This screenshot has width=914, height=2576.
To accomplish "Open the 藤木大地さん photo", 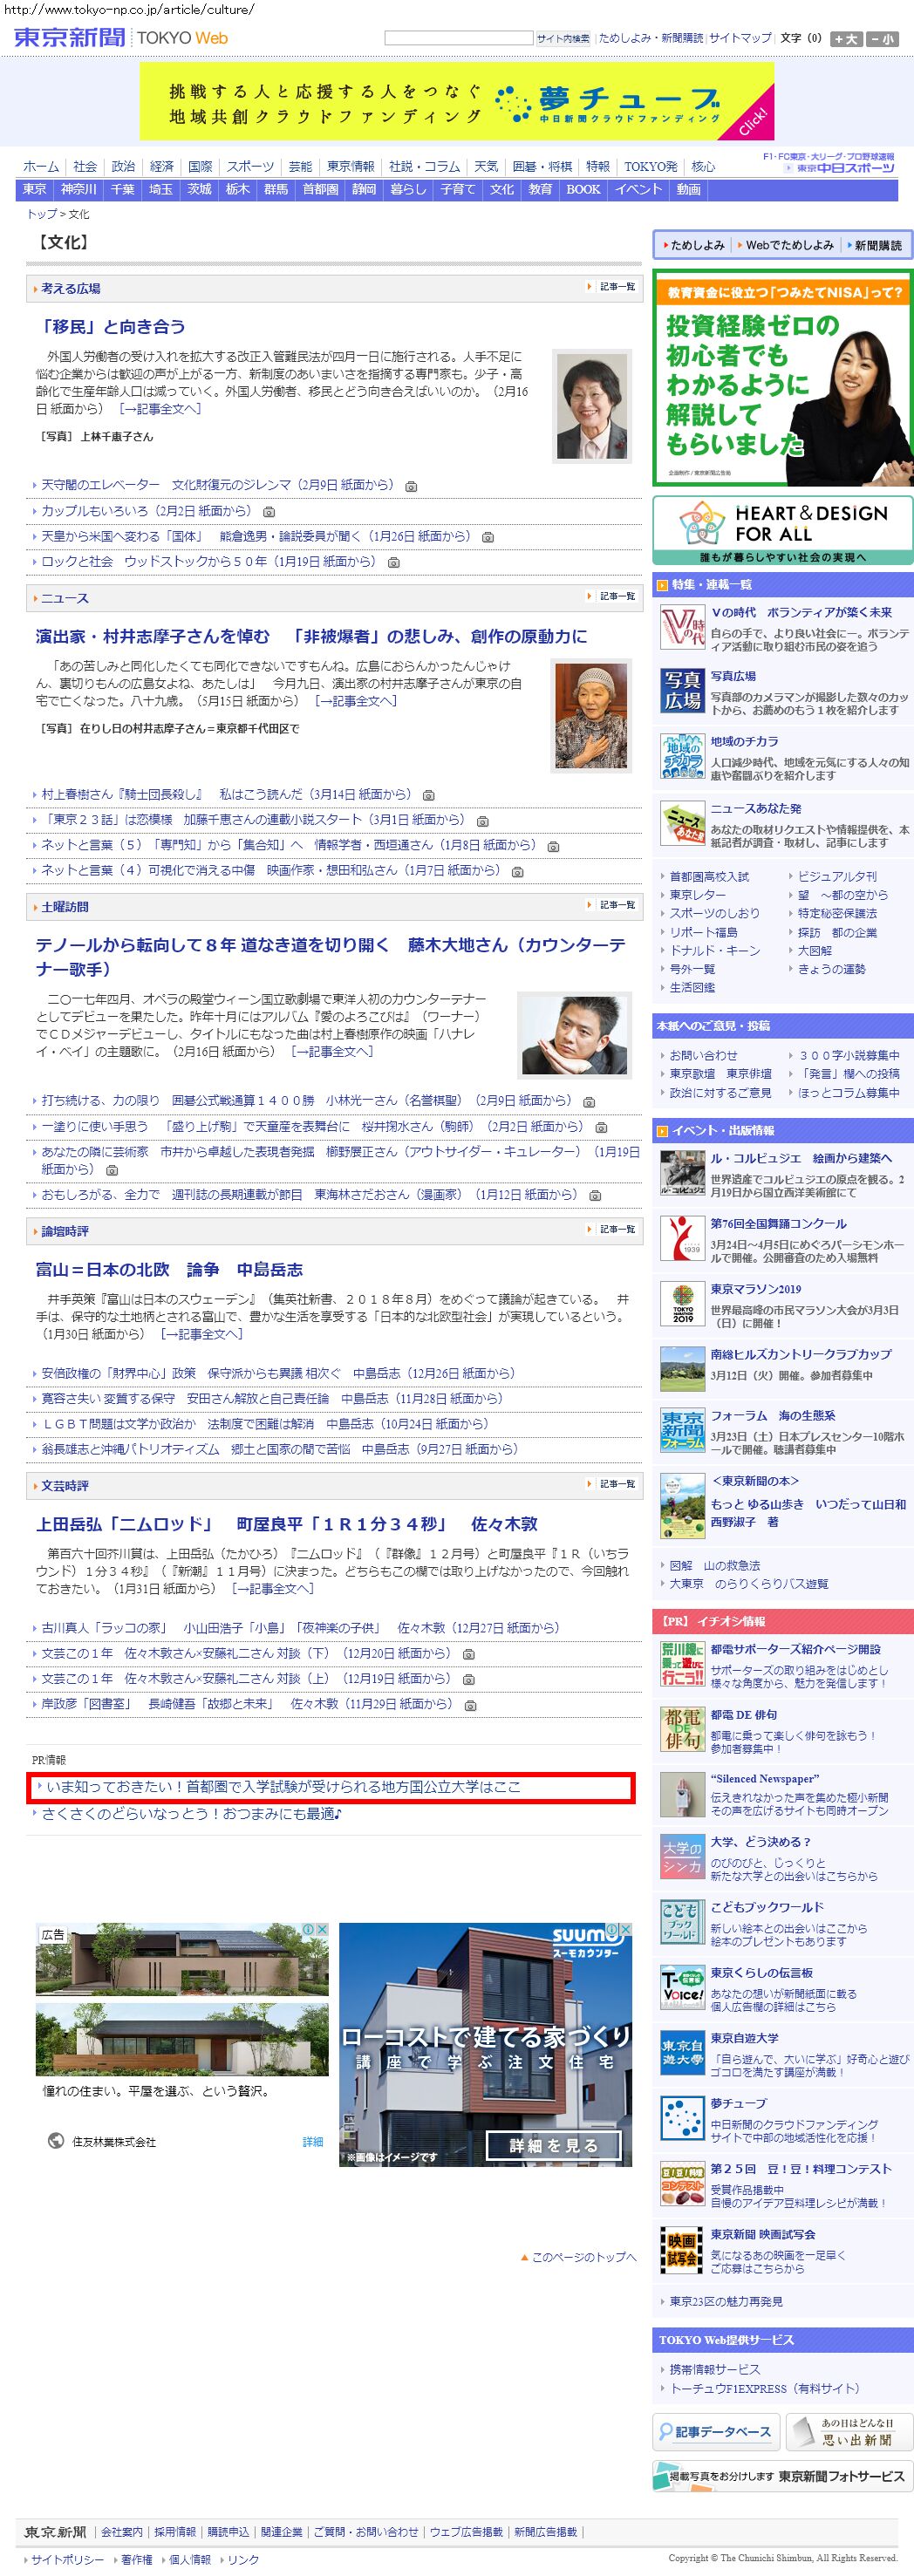I will pos(574,1034).
